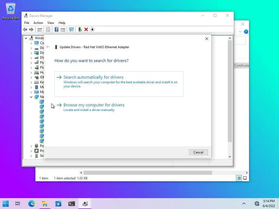Open Properties via the toolbar properties icon

[x=48, y=29]
